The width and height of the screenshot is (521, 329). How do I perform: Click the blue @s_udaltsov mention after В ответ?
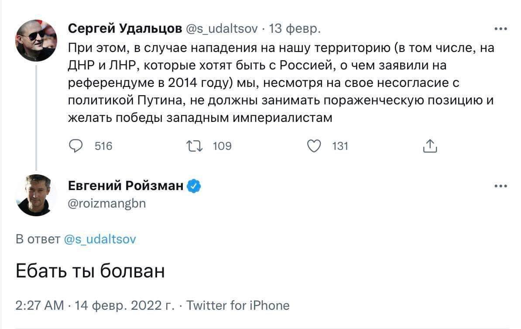coord(100,239)
